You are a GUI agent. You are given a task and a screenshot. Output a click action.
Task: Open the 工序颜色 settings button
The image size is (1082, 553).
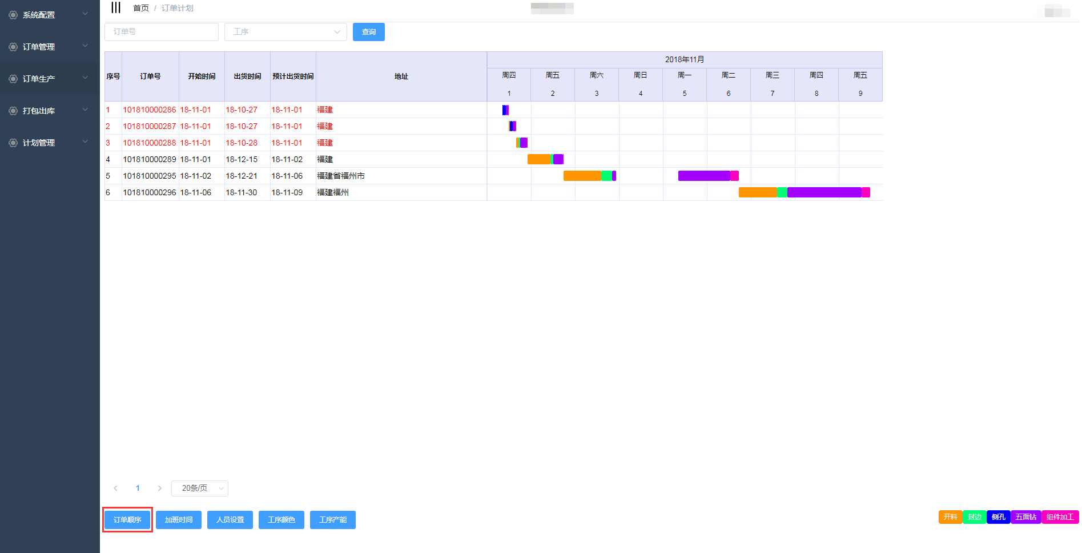pos(281,520)
